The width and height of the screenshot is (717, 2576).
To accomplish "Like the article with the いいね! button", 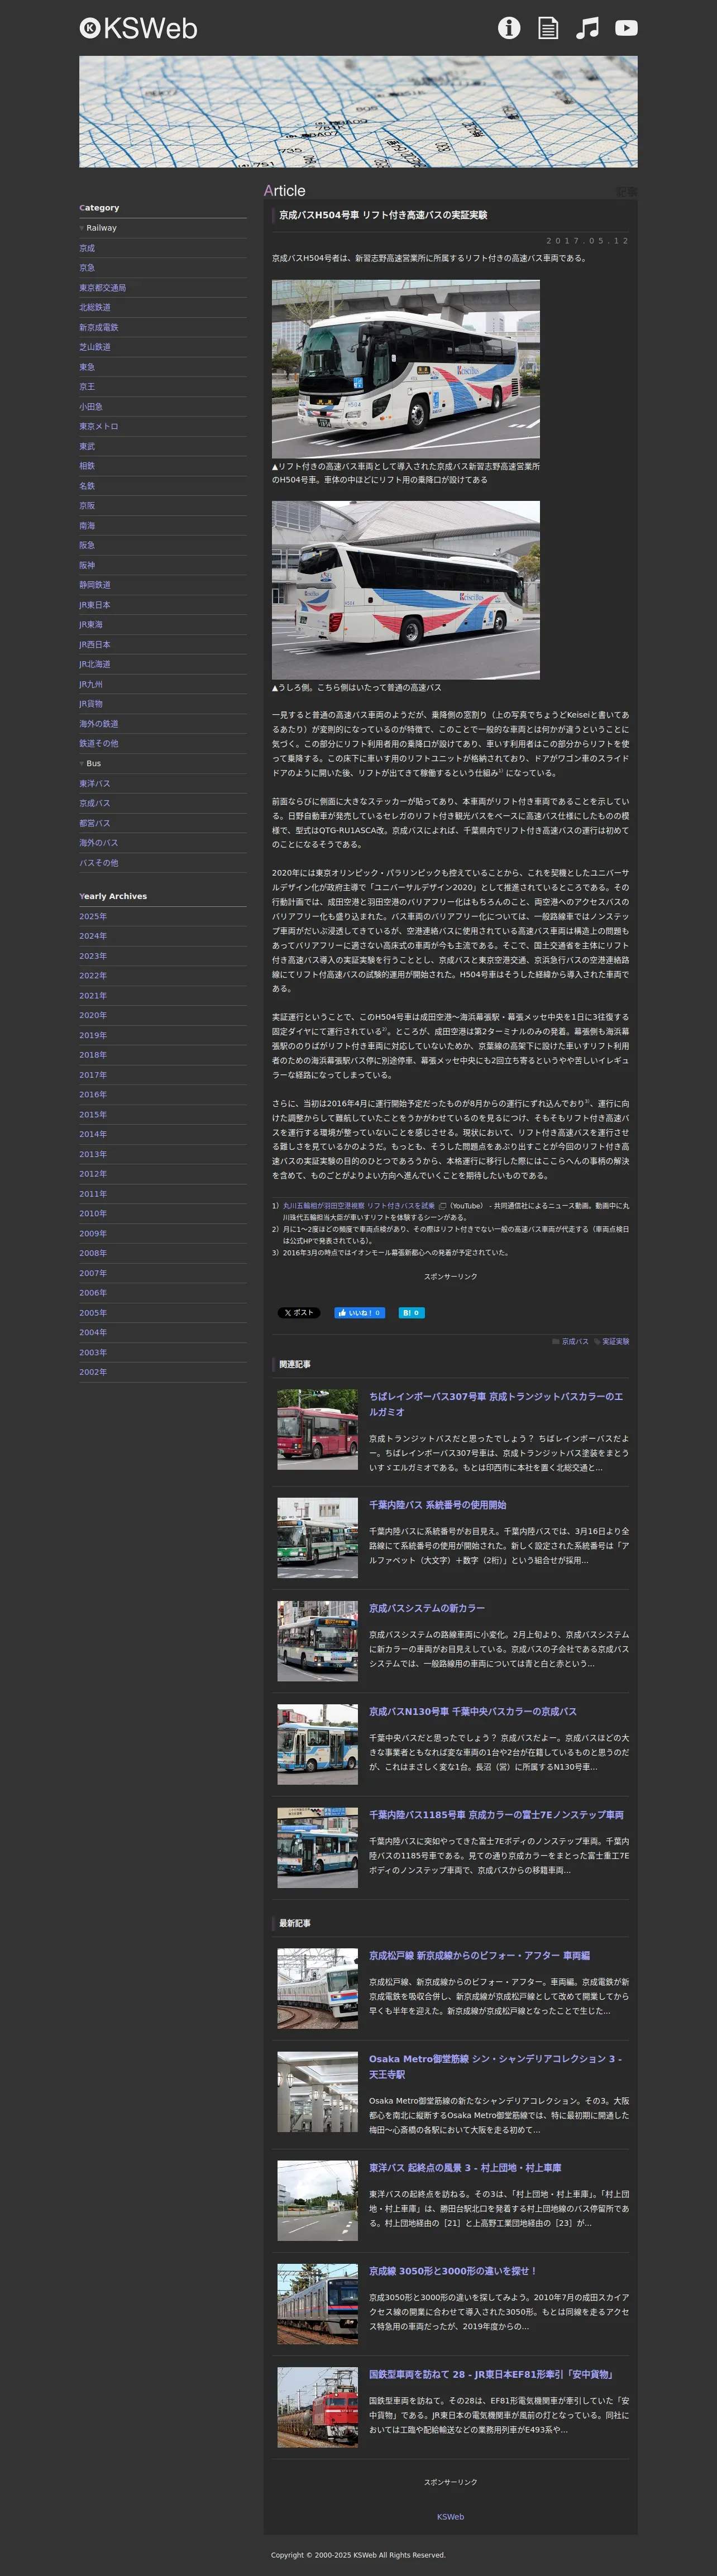I will [360, 1313].
